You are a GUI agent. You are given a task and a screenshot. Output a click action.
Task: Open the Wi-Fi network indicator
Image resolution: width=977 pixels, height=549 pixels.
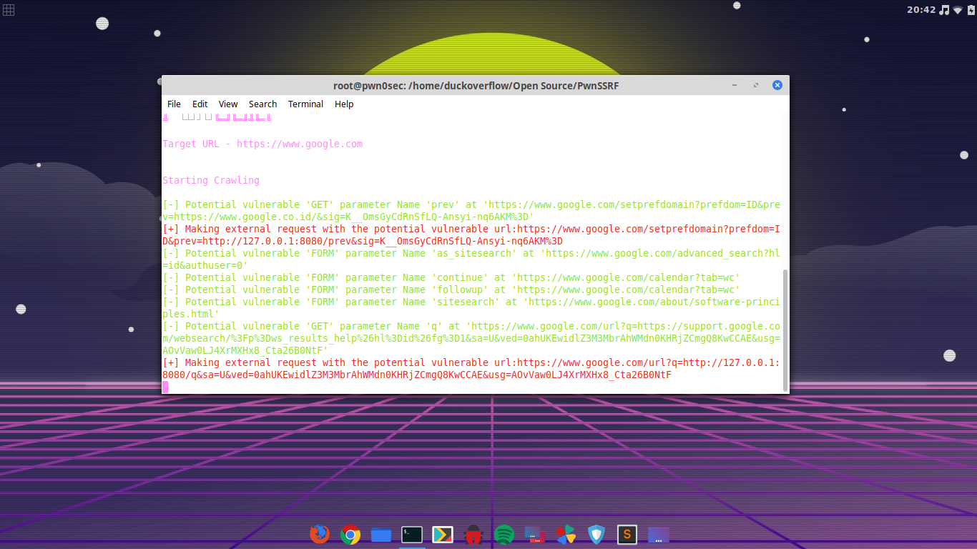coord(958,9)
